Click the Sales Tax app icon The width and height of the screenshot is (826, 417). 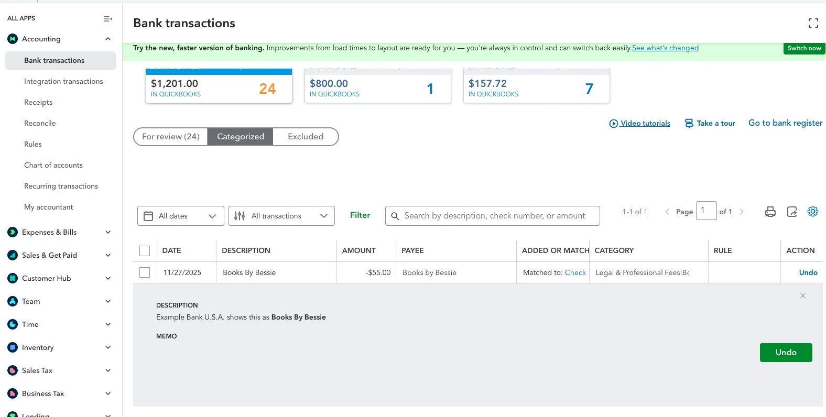tap(13, 370)
